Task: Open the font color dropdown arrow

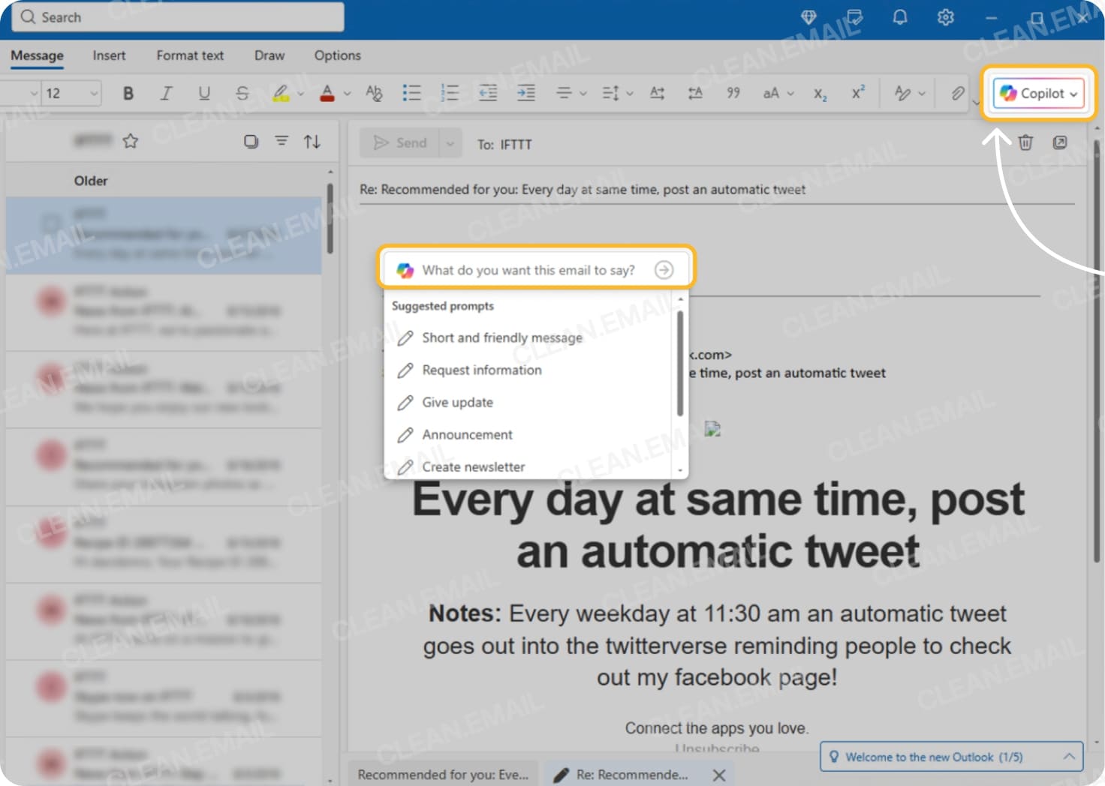Action: click(x=346, y=93)
